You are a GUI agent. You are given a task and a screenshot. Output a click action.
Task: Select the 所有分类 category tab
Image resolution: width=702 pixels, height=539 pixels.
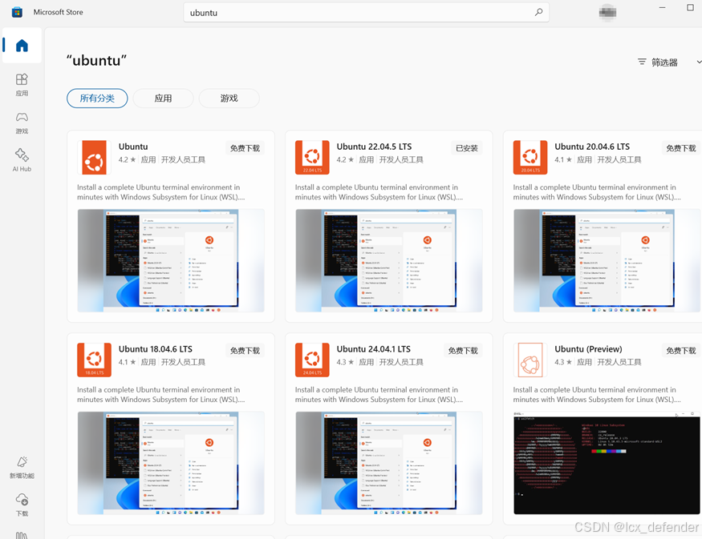pos(97,99)
